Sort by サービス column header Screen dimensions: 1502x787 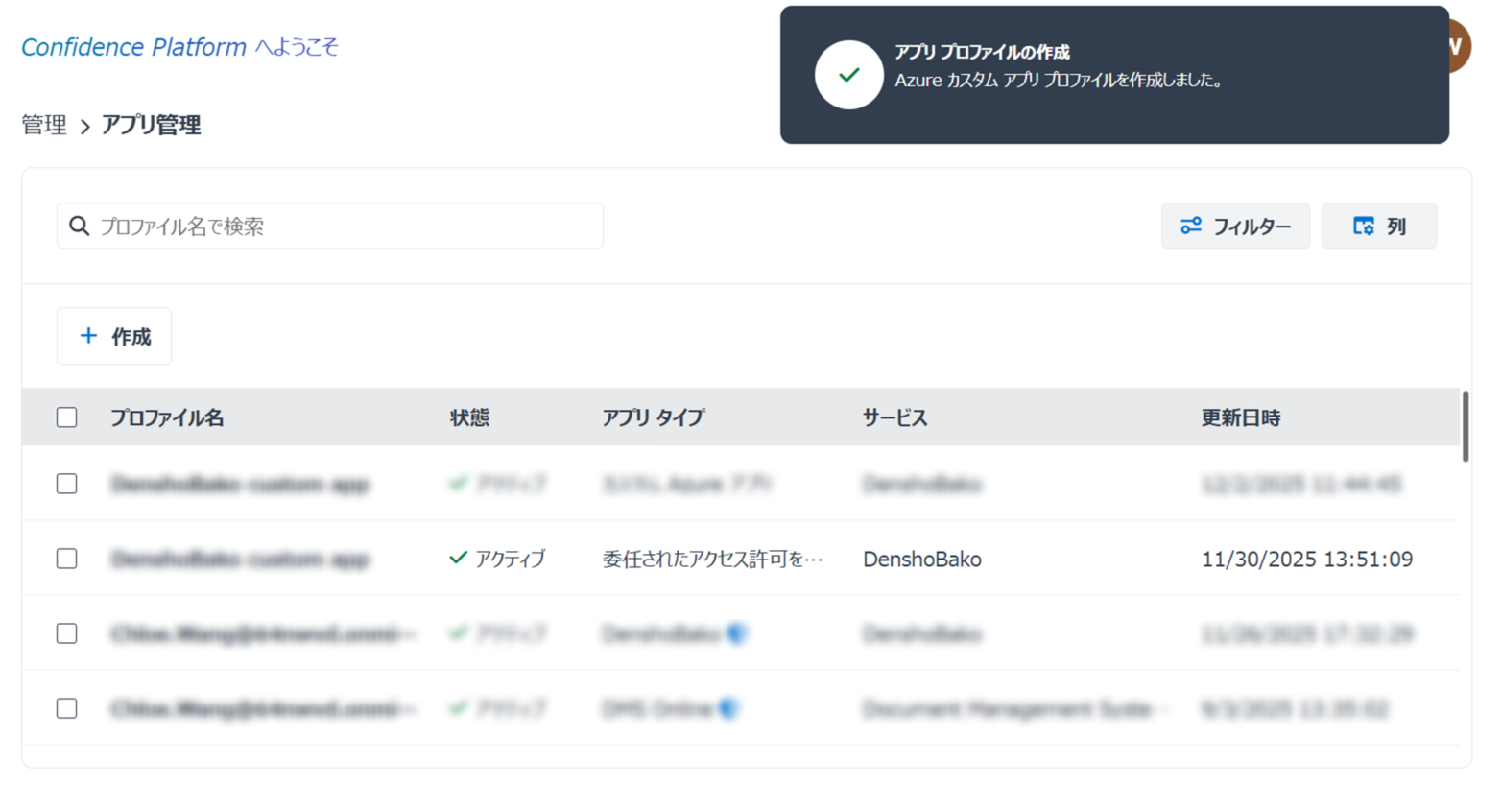click(894, 417)
